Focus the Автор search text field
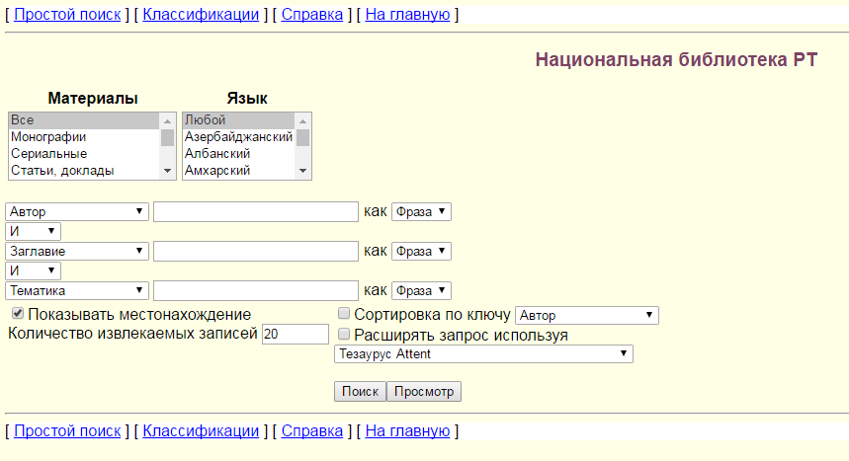 pos(256,211)
